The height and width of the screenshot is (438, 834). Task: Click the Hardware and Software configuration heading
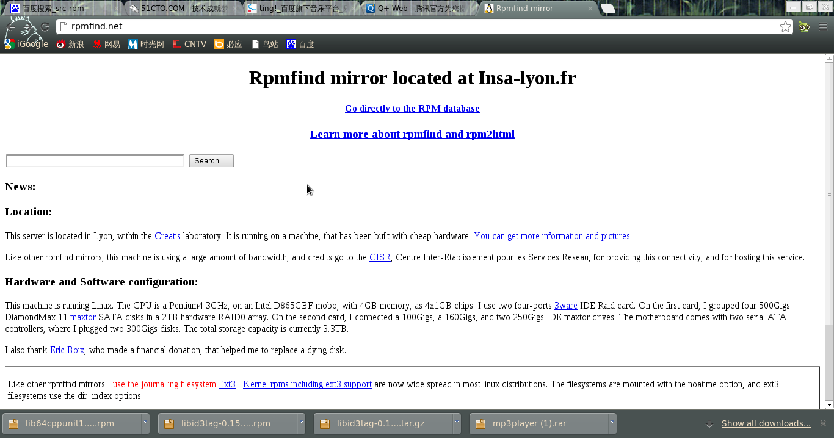click(x=101, y=282)
